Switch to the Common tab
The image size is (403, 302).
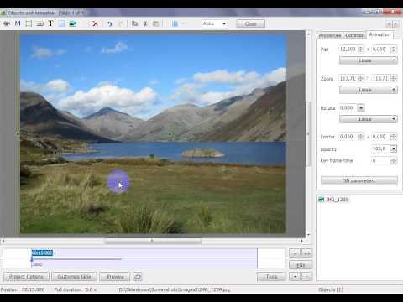(x=354, y=35)
